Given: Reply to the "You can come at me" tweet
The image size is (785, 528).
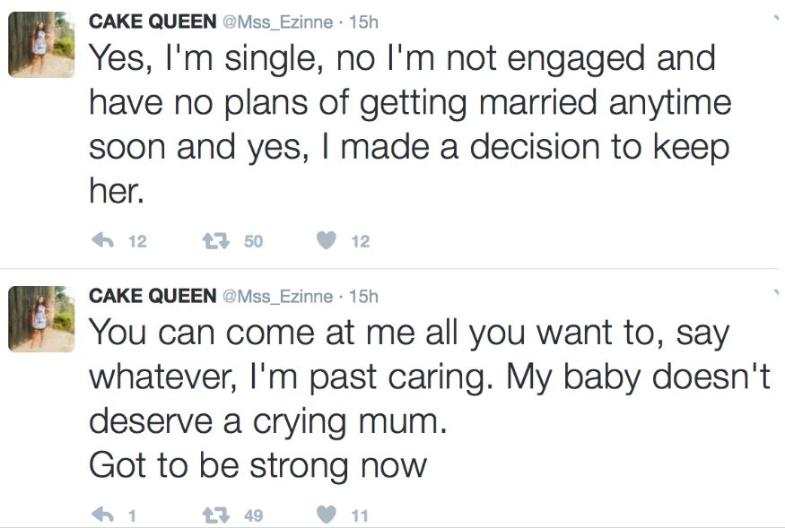Looking at the screenshot, I should 102,515.
